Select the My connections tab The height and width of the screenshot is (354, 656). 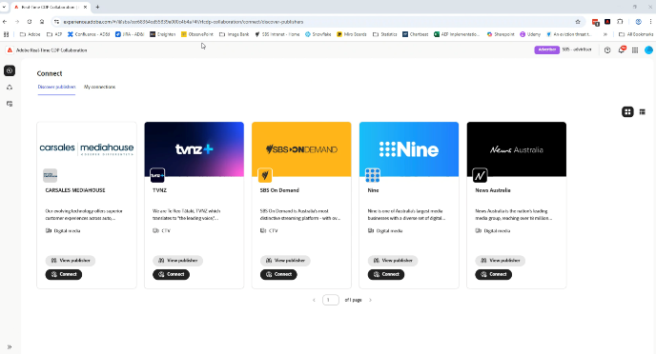(x=99, y=87)
